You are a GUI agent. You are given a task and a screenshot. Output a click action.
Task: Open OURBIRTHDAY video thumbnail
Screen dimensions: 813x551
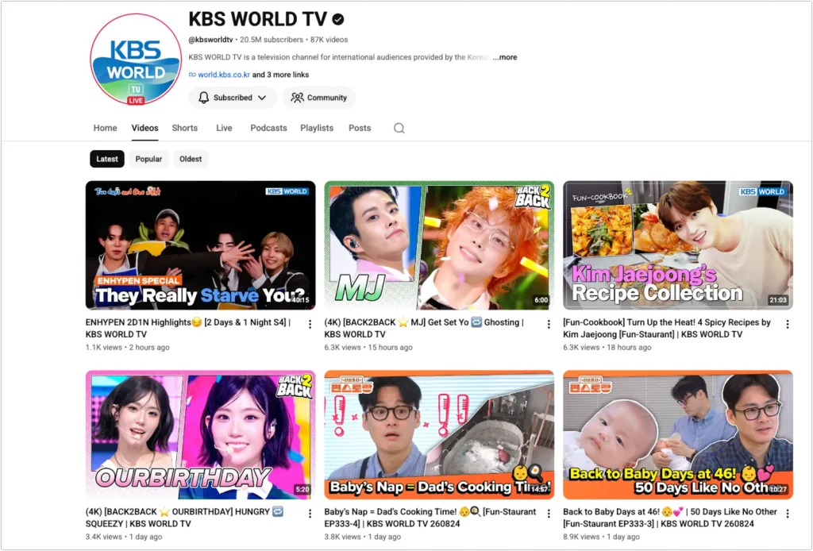pos(201,434)
